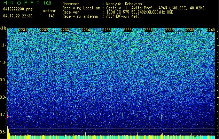
Task: Click the meteor count value 149
Action: (x=52, y=16)
